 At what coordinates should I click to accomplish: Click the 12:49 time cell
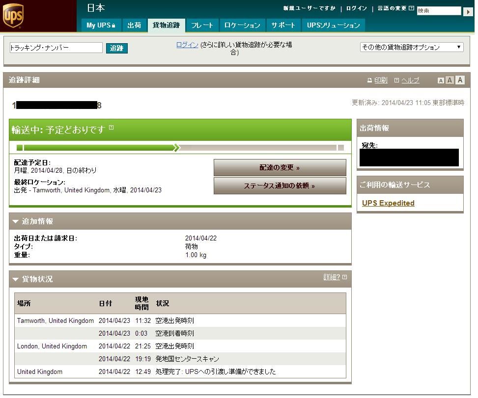coord(143,372)
